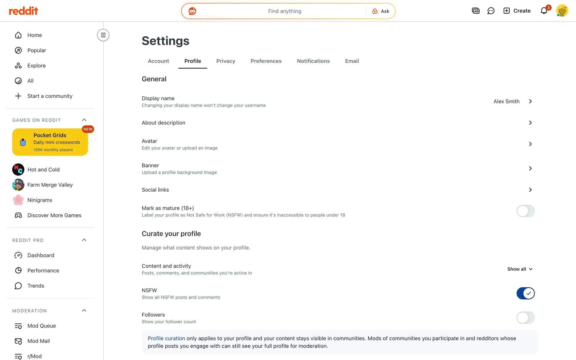Click the advertise icon in header
This screenshot has width=576, height=360.
pyautogui.click(x=476, y=11)
